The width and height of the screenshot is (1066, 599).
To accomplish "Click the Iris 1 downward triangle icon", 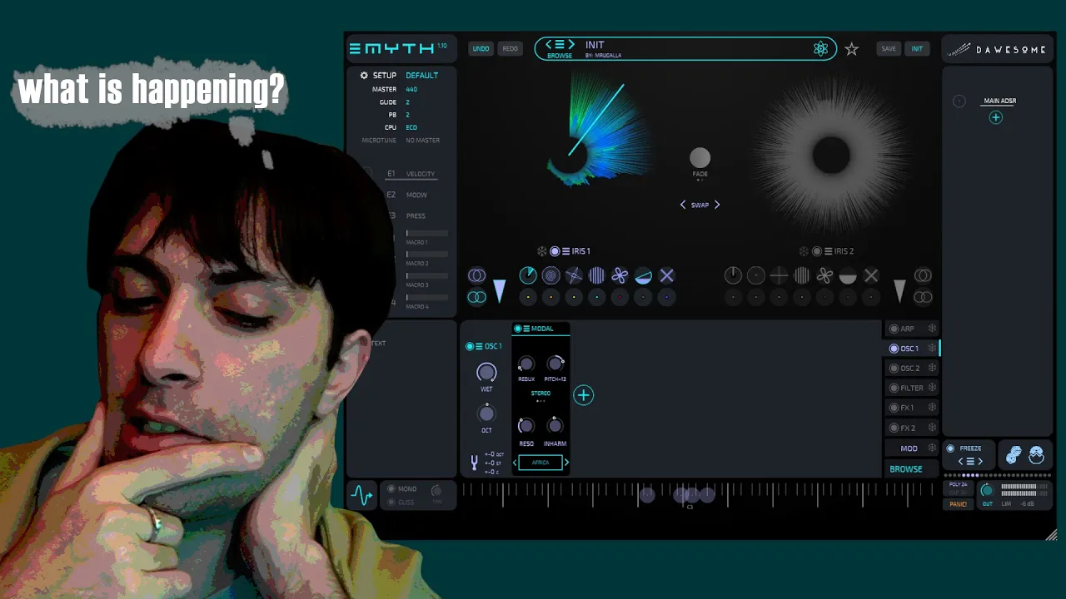I will coord(499,290).
